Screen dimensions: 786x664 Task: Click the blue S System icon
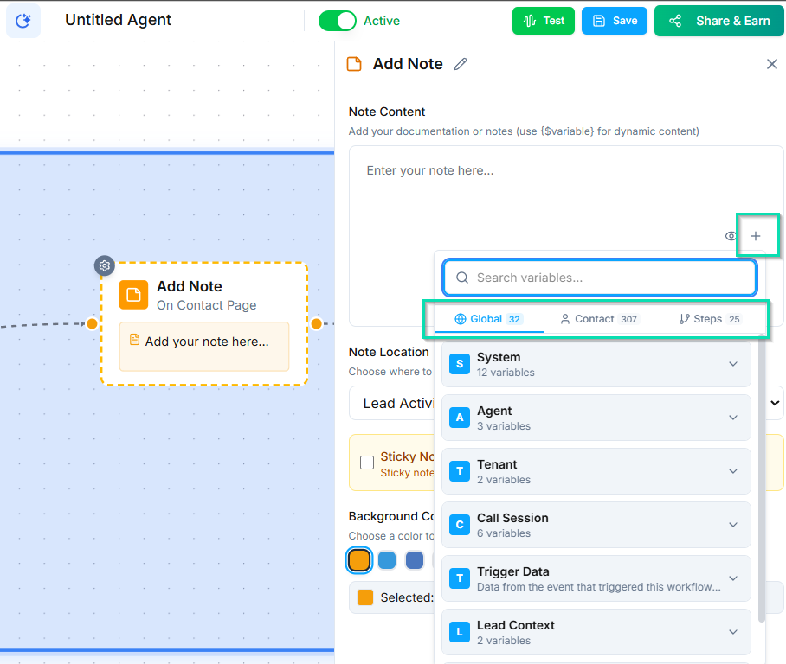[460, 364]
